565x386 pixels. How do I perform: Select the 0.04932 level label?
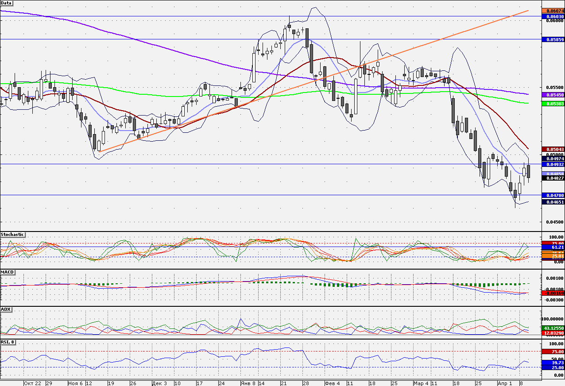(553, 164)
